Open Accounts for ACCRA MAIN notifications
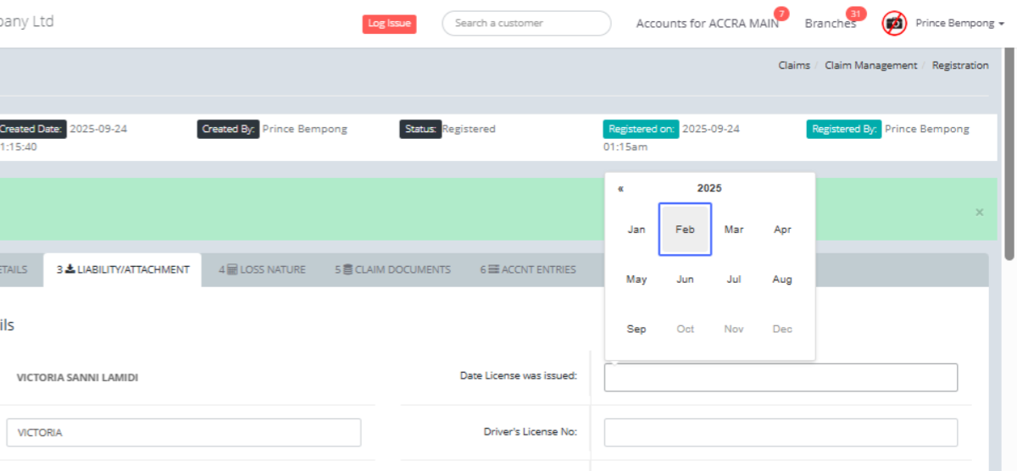 pos(707,24)
